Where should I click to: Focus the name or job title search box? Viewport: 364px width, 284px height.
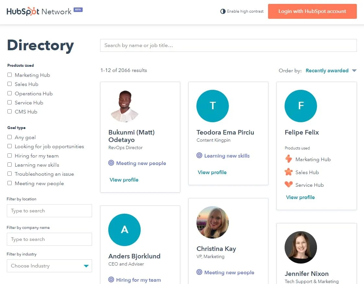229,45
